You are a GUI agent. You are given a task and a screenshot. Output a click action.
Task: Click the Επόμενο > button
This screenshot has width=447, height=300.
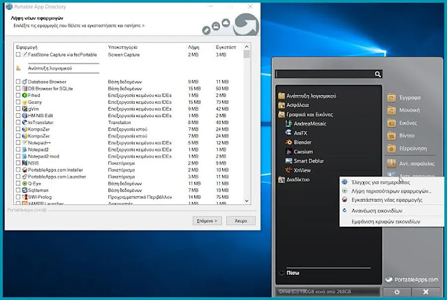tap(207, 220)
